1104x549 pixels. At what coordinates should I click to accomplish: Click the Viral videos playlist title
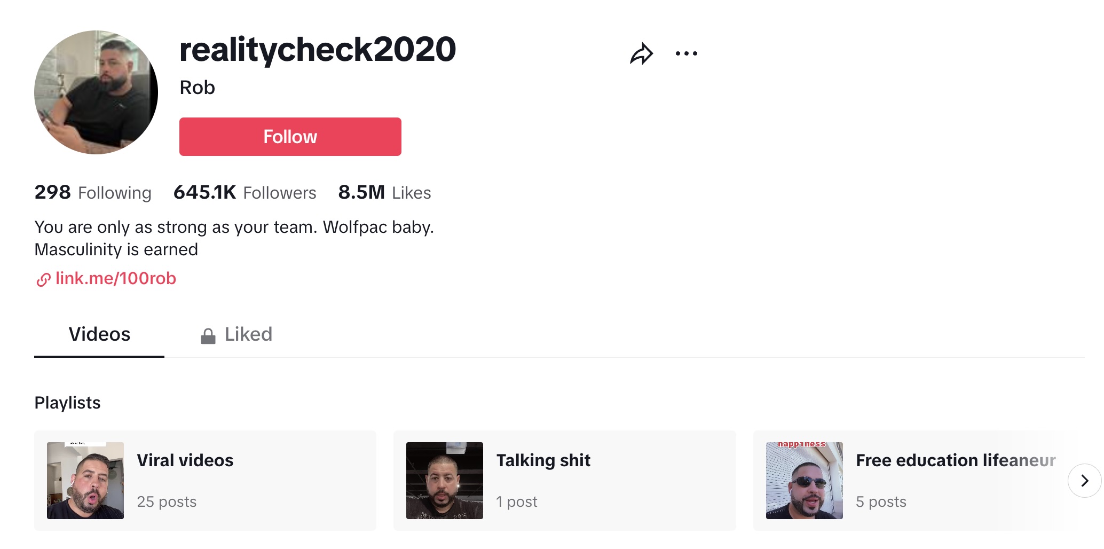pos(185,460)
